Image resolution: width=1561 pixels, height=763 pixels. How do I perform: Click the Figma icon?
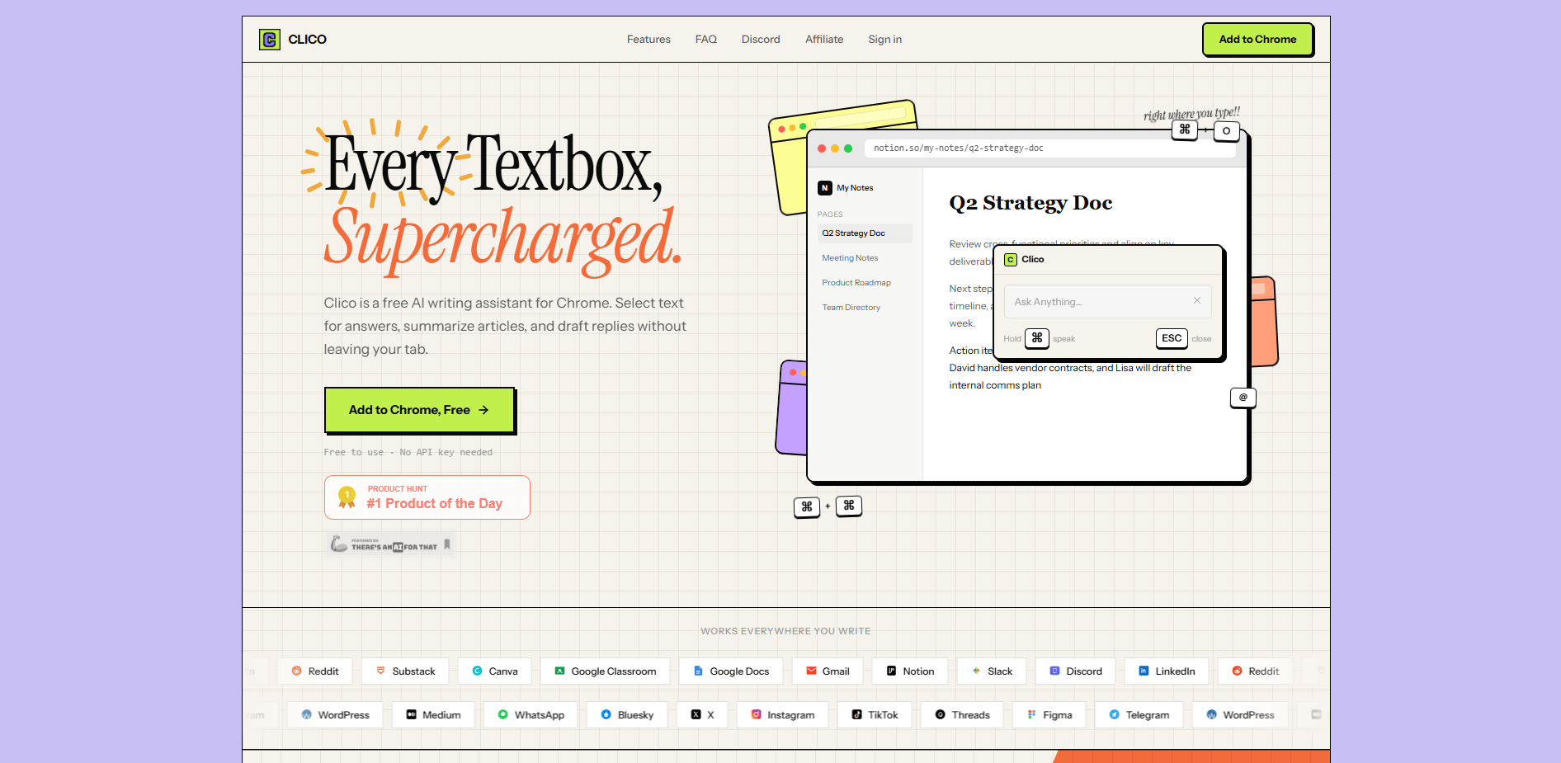(x=1031, y=715)
